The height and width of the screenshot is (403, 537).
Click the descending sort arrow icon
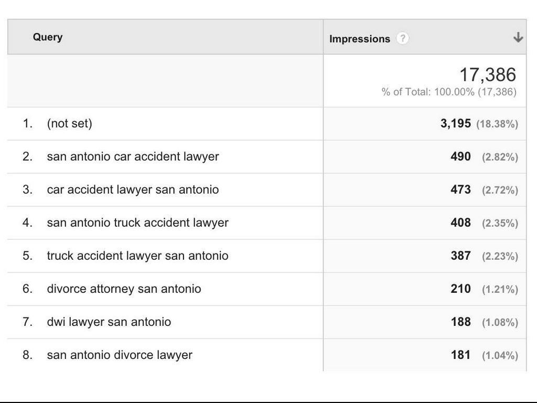coord(518,37)
